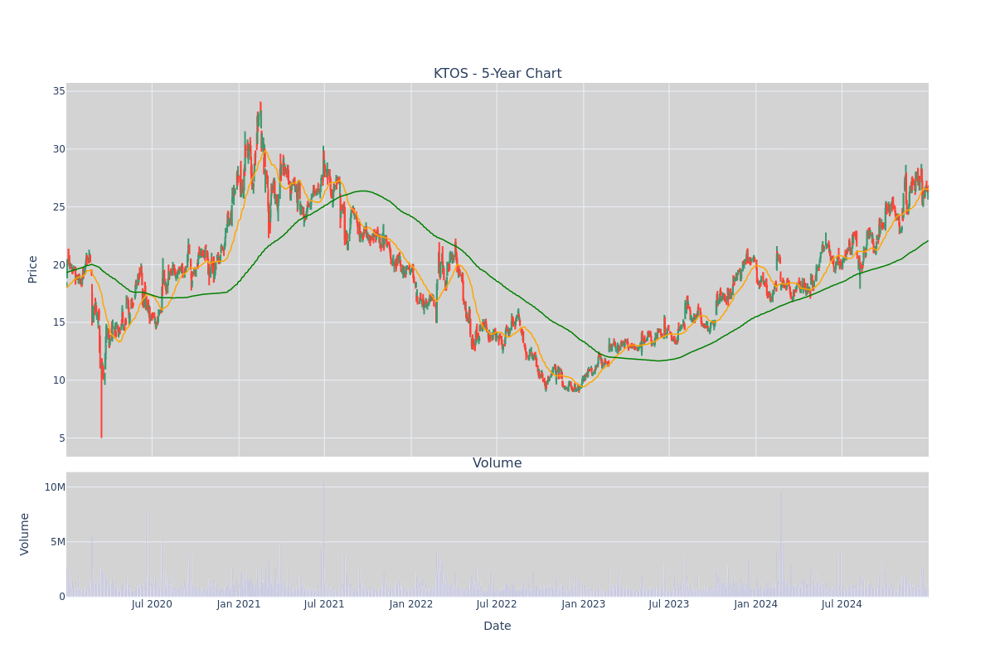Select the "5" price axis tick

(x=62, y=438)
